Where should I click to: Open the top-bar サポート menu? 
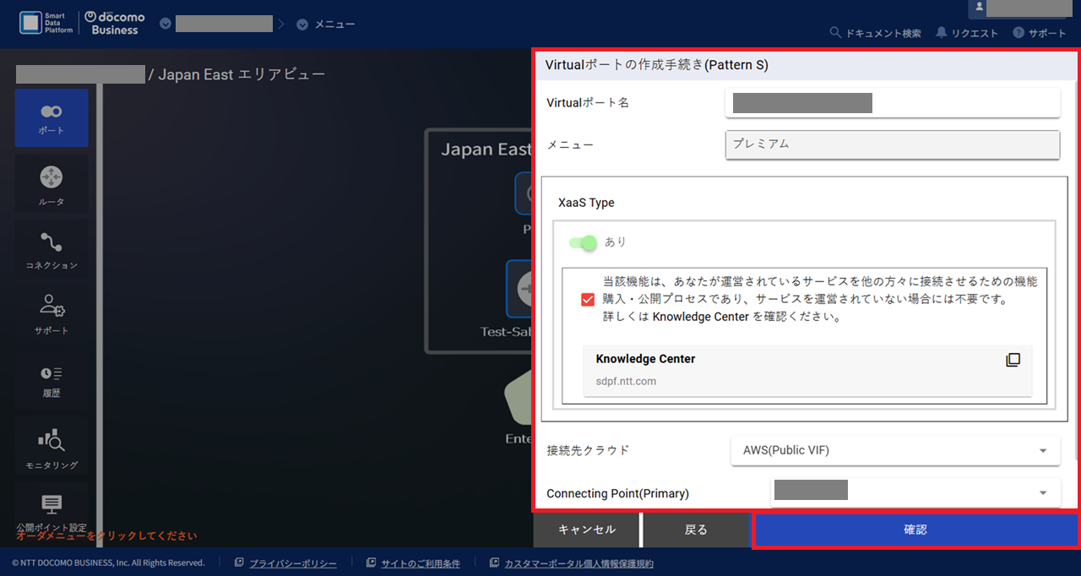(1040, 32)
